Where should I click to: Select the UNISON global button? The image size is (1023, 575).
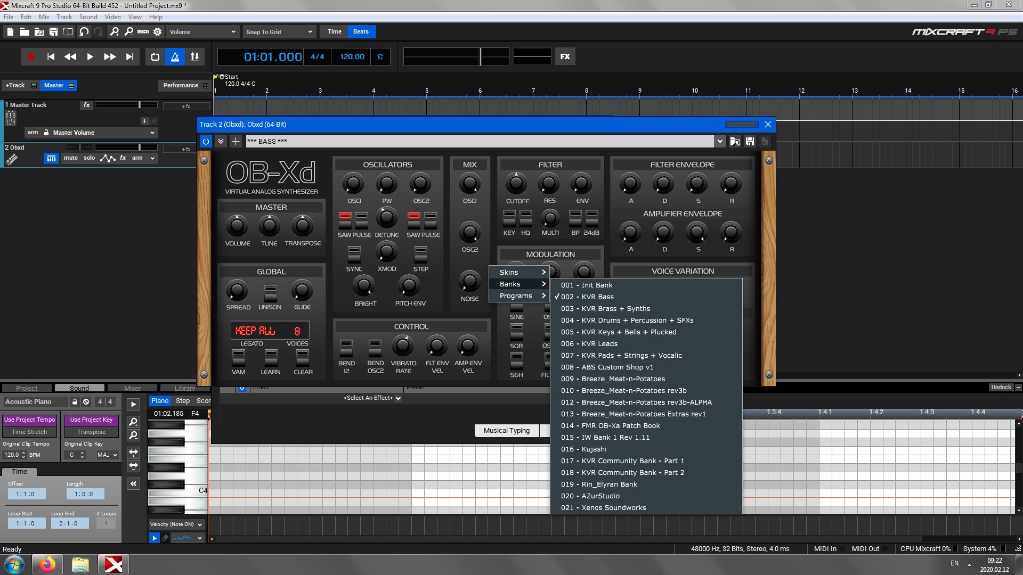pos(270,291)
